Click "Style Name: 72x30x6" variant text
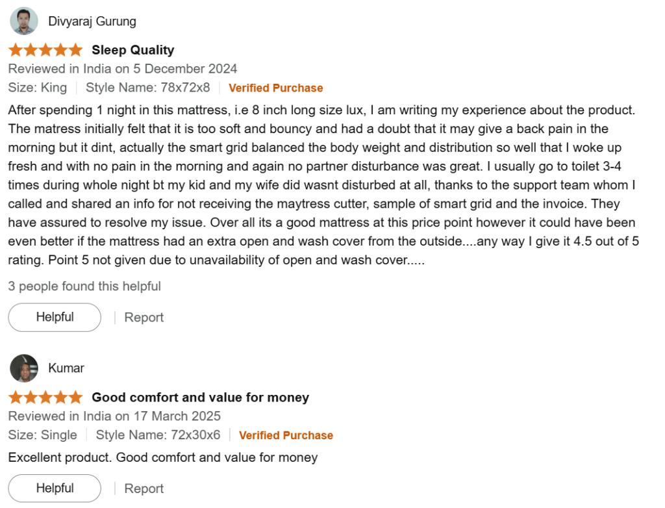 [x=158, y=435]
